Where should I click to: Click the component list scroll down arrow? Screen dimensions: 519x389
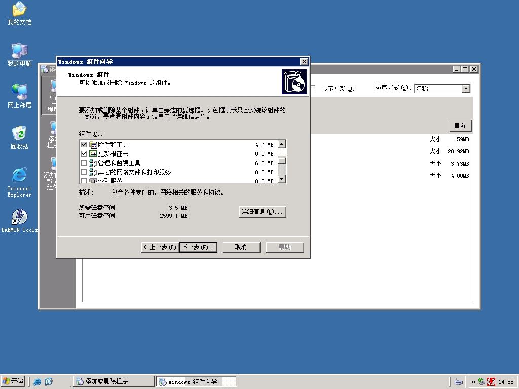point(282,179)
